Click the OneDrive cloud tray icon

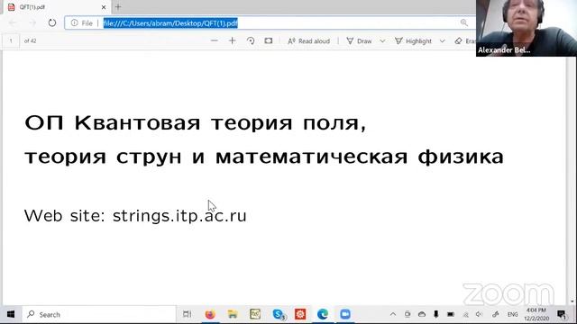point(422,314)
